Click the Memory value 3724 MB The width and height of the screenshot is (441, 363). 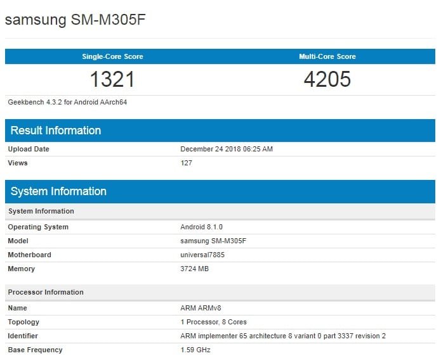(195, 269)
